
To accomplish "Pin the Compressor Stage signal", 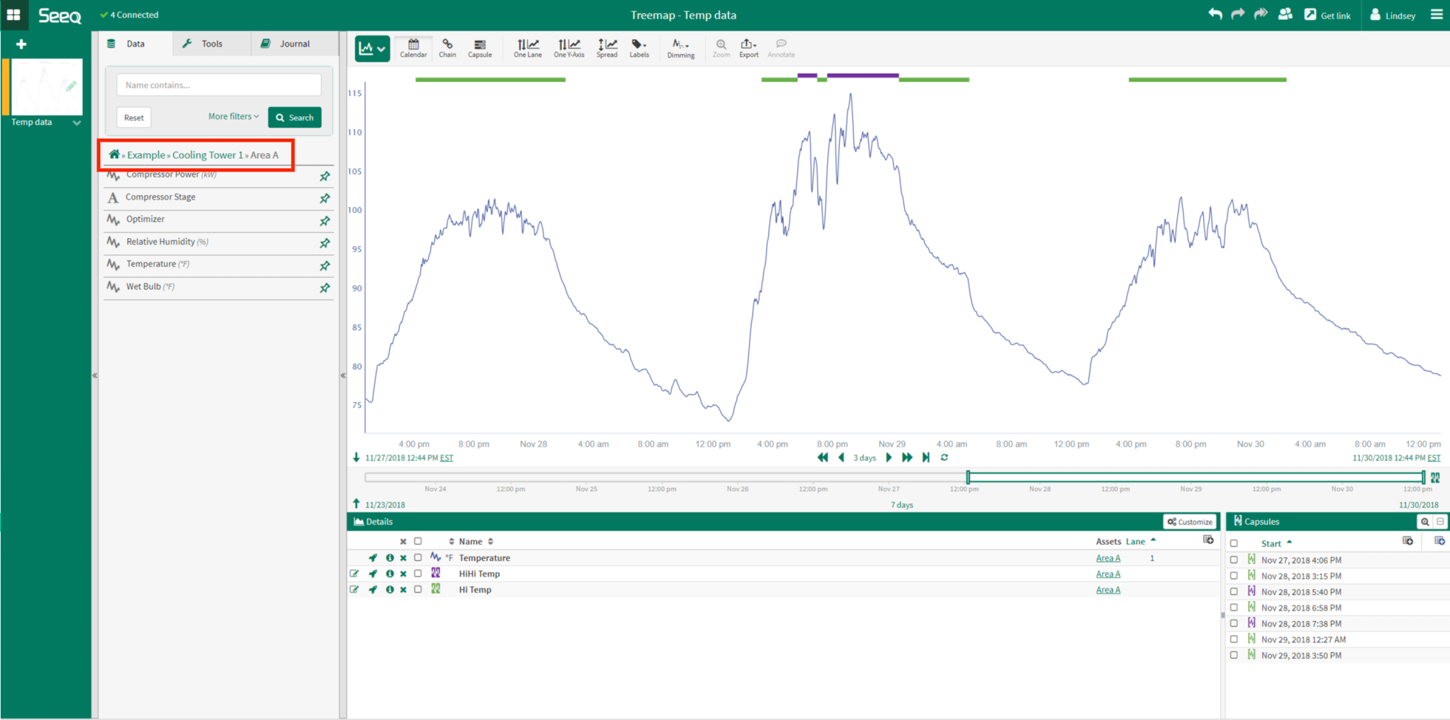I will point(325,198).
